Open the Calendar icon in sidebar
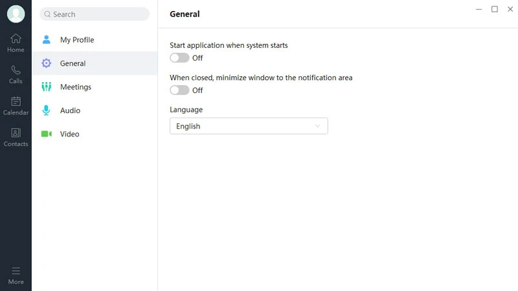 [x=16, y=102]
